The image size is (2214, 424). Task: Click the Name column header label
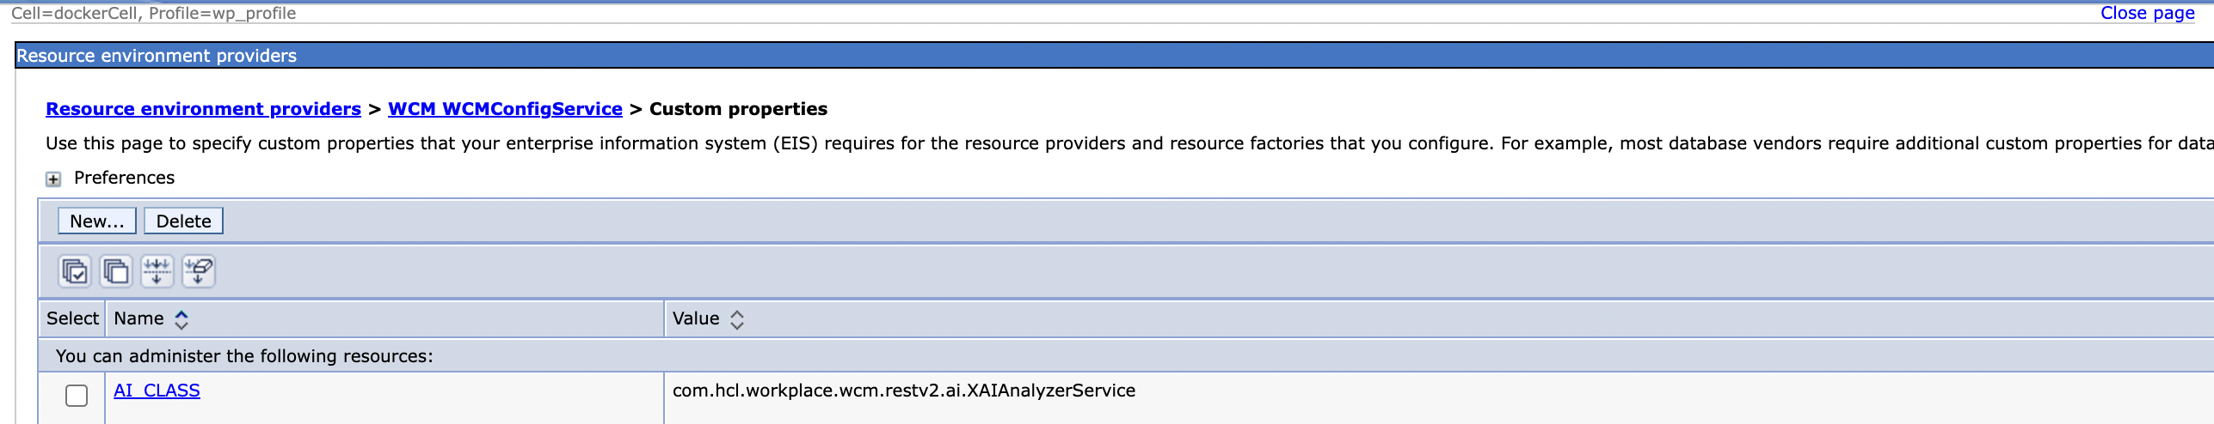[138, 318]
